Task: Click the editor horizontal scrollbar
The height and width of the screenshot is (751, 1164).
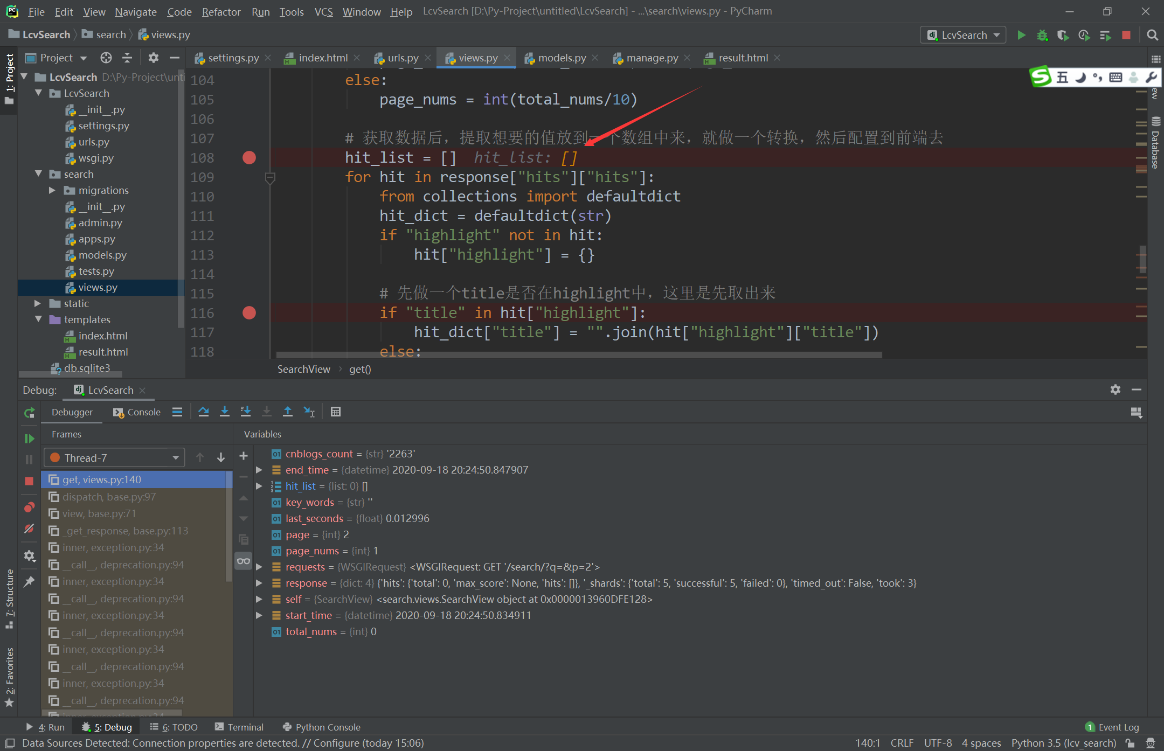Action: click(579, 354)
